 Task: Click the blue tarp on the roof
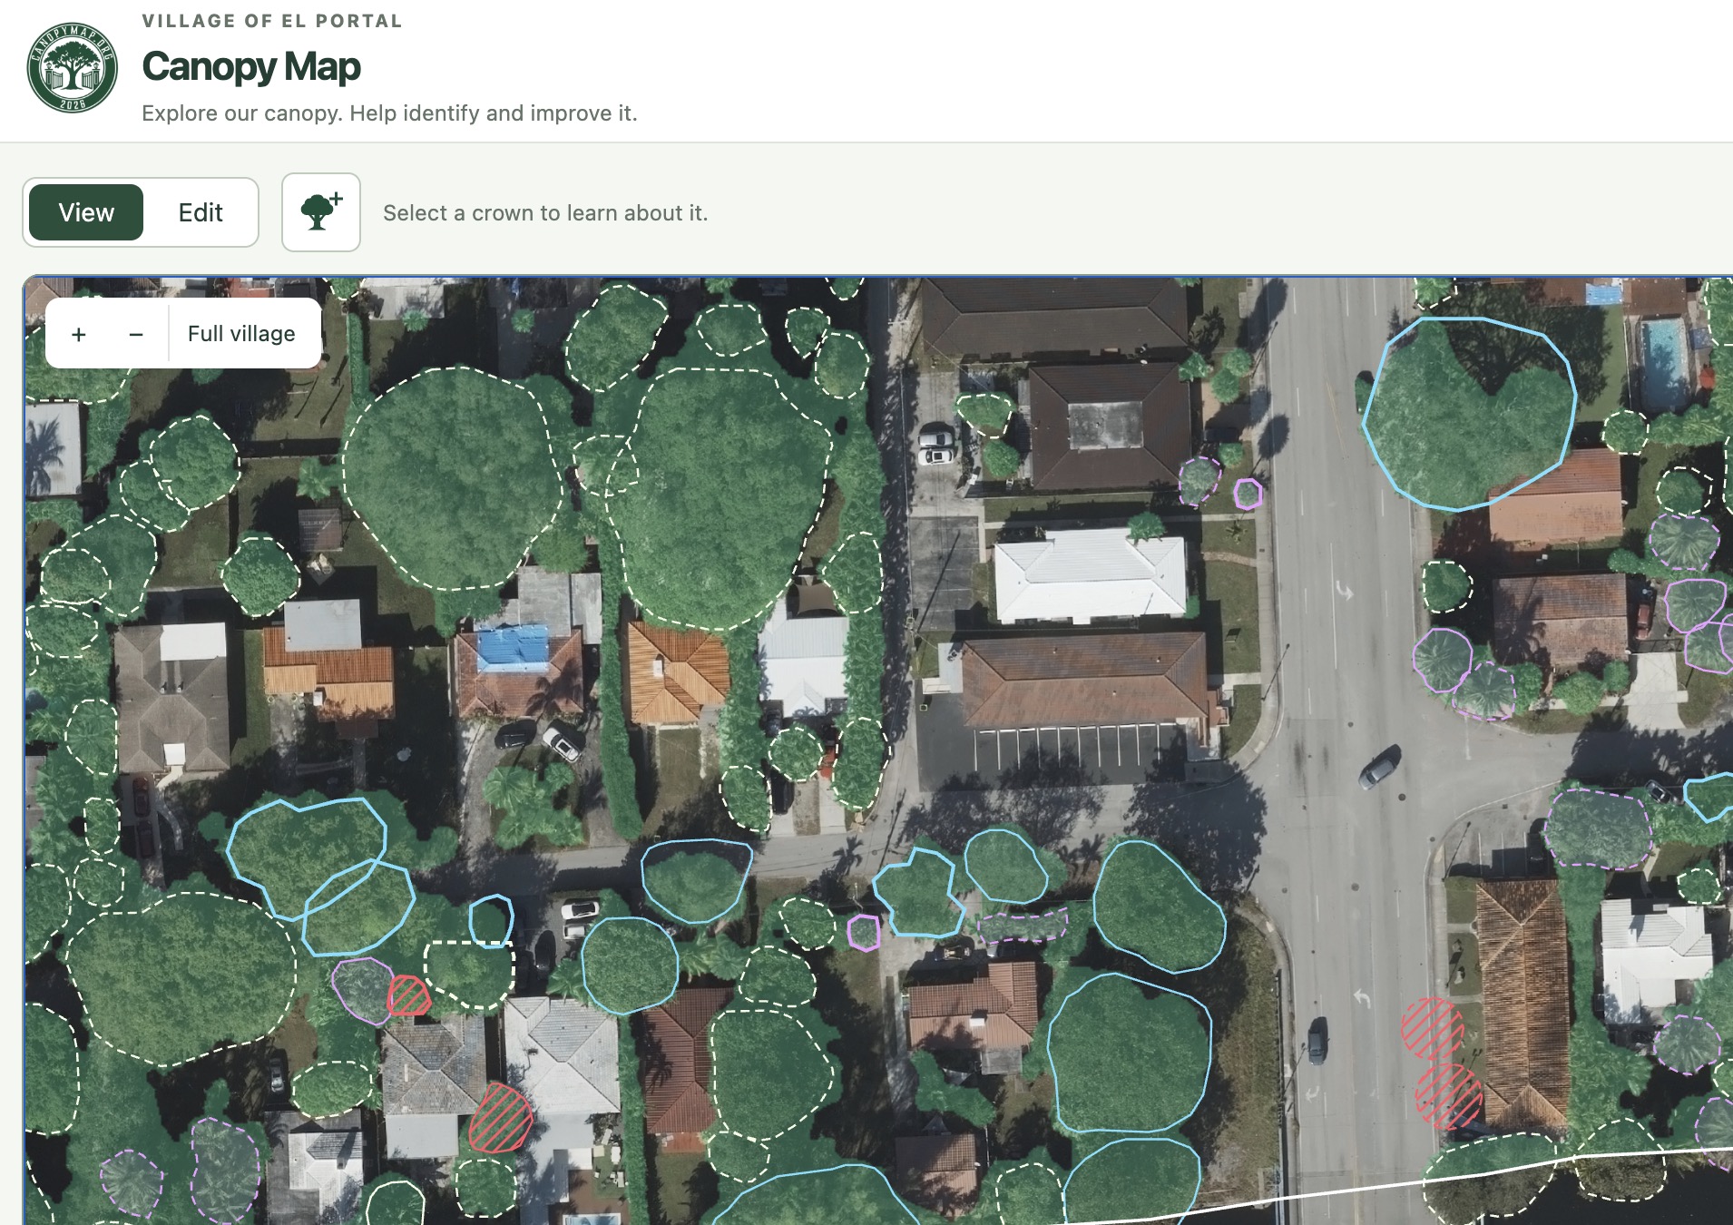coord(514,647)
